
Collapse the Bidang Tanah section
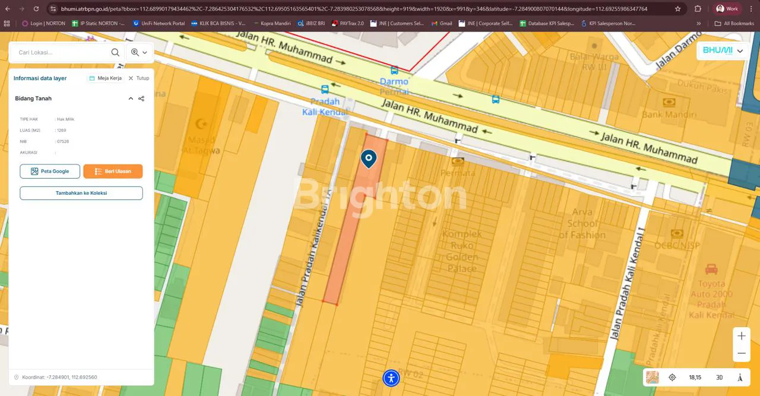[x=131, y=99]
